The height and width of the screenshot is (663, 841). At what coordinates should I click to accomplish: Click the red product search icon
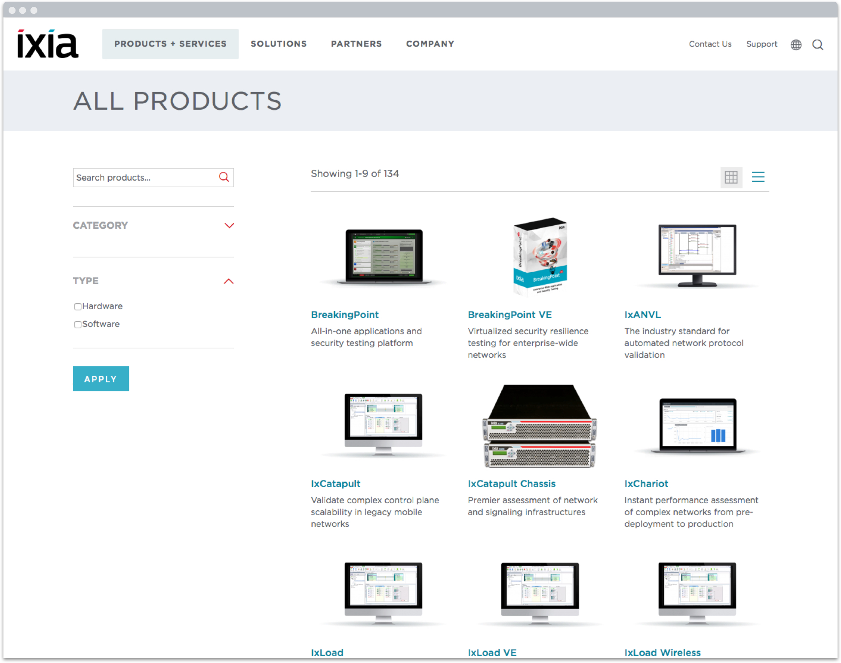tap(224, 177)
